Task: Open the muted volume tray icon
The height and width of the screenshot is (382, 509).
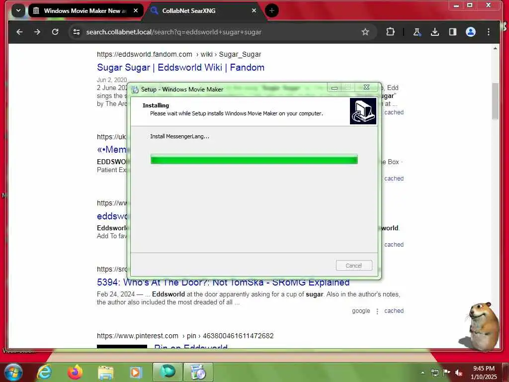Action: coord(459,373)
